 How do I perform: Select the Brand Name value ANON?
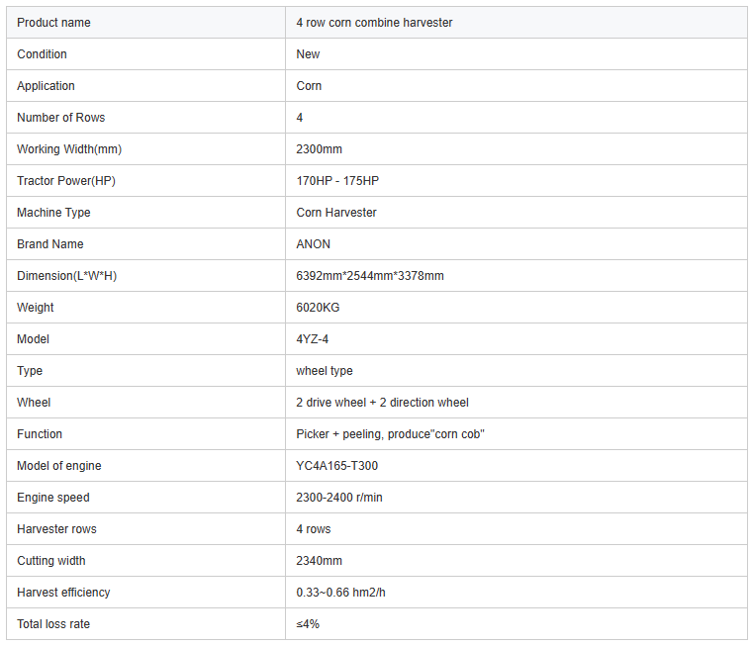coord(314,244)
